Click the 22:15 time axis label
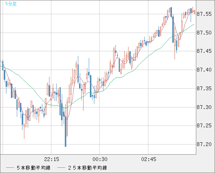The width and height of the screenshot is (215, 173). point(52,159)
